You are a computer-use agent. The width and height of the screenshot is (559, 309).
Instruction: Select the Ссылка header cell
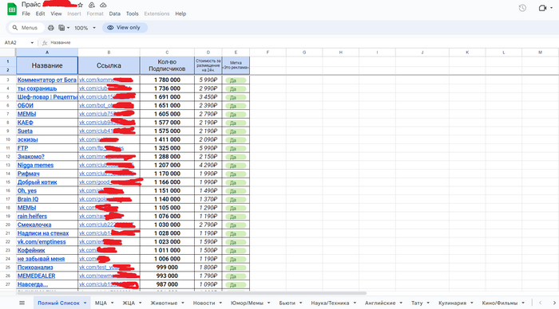click(109, 65)
